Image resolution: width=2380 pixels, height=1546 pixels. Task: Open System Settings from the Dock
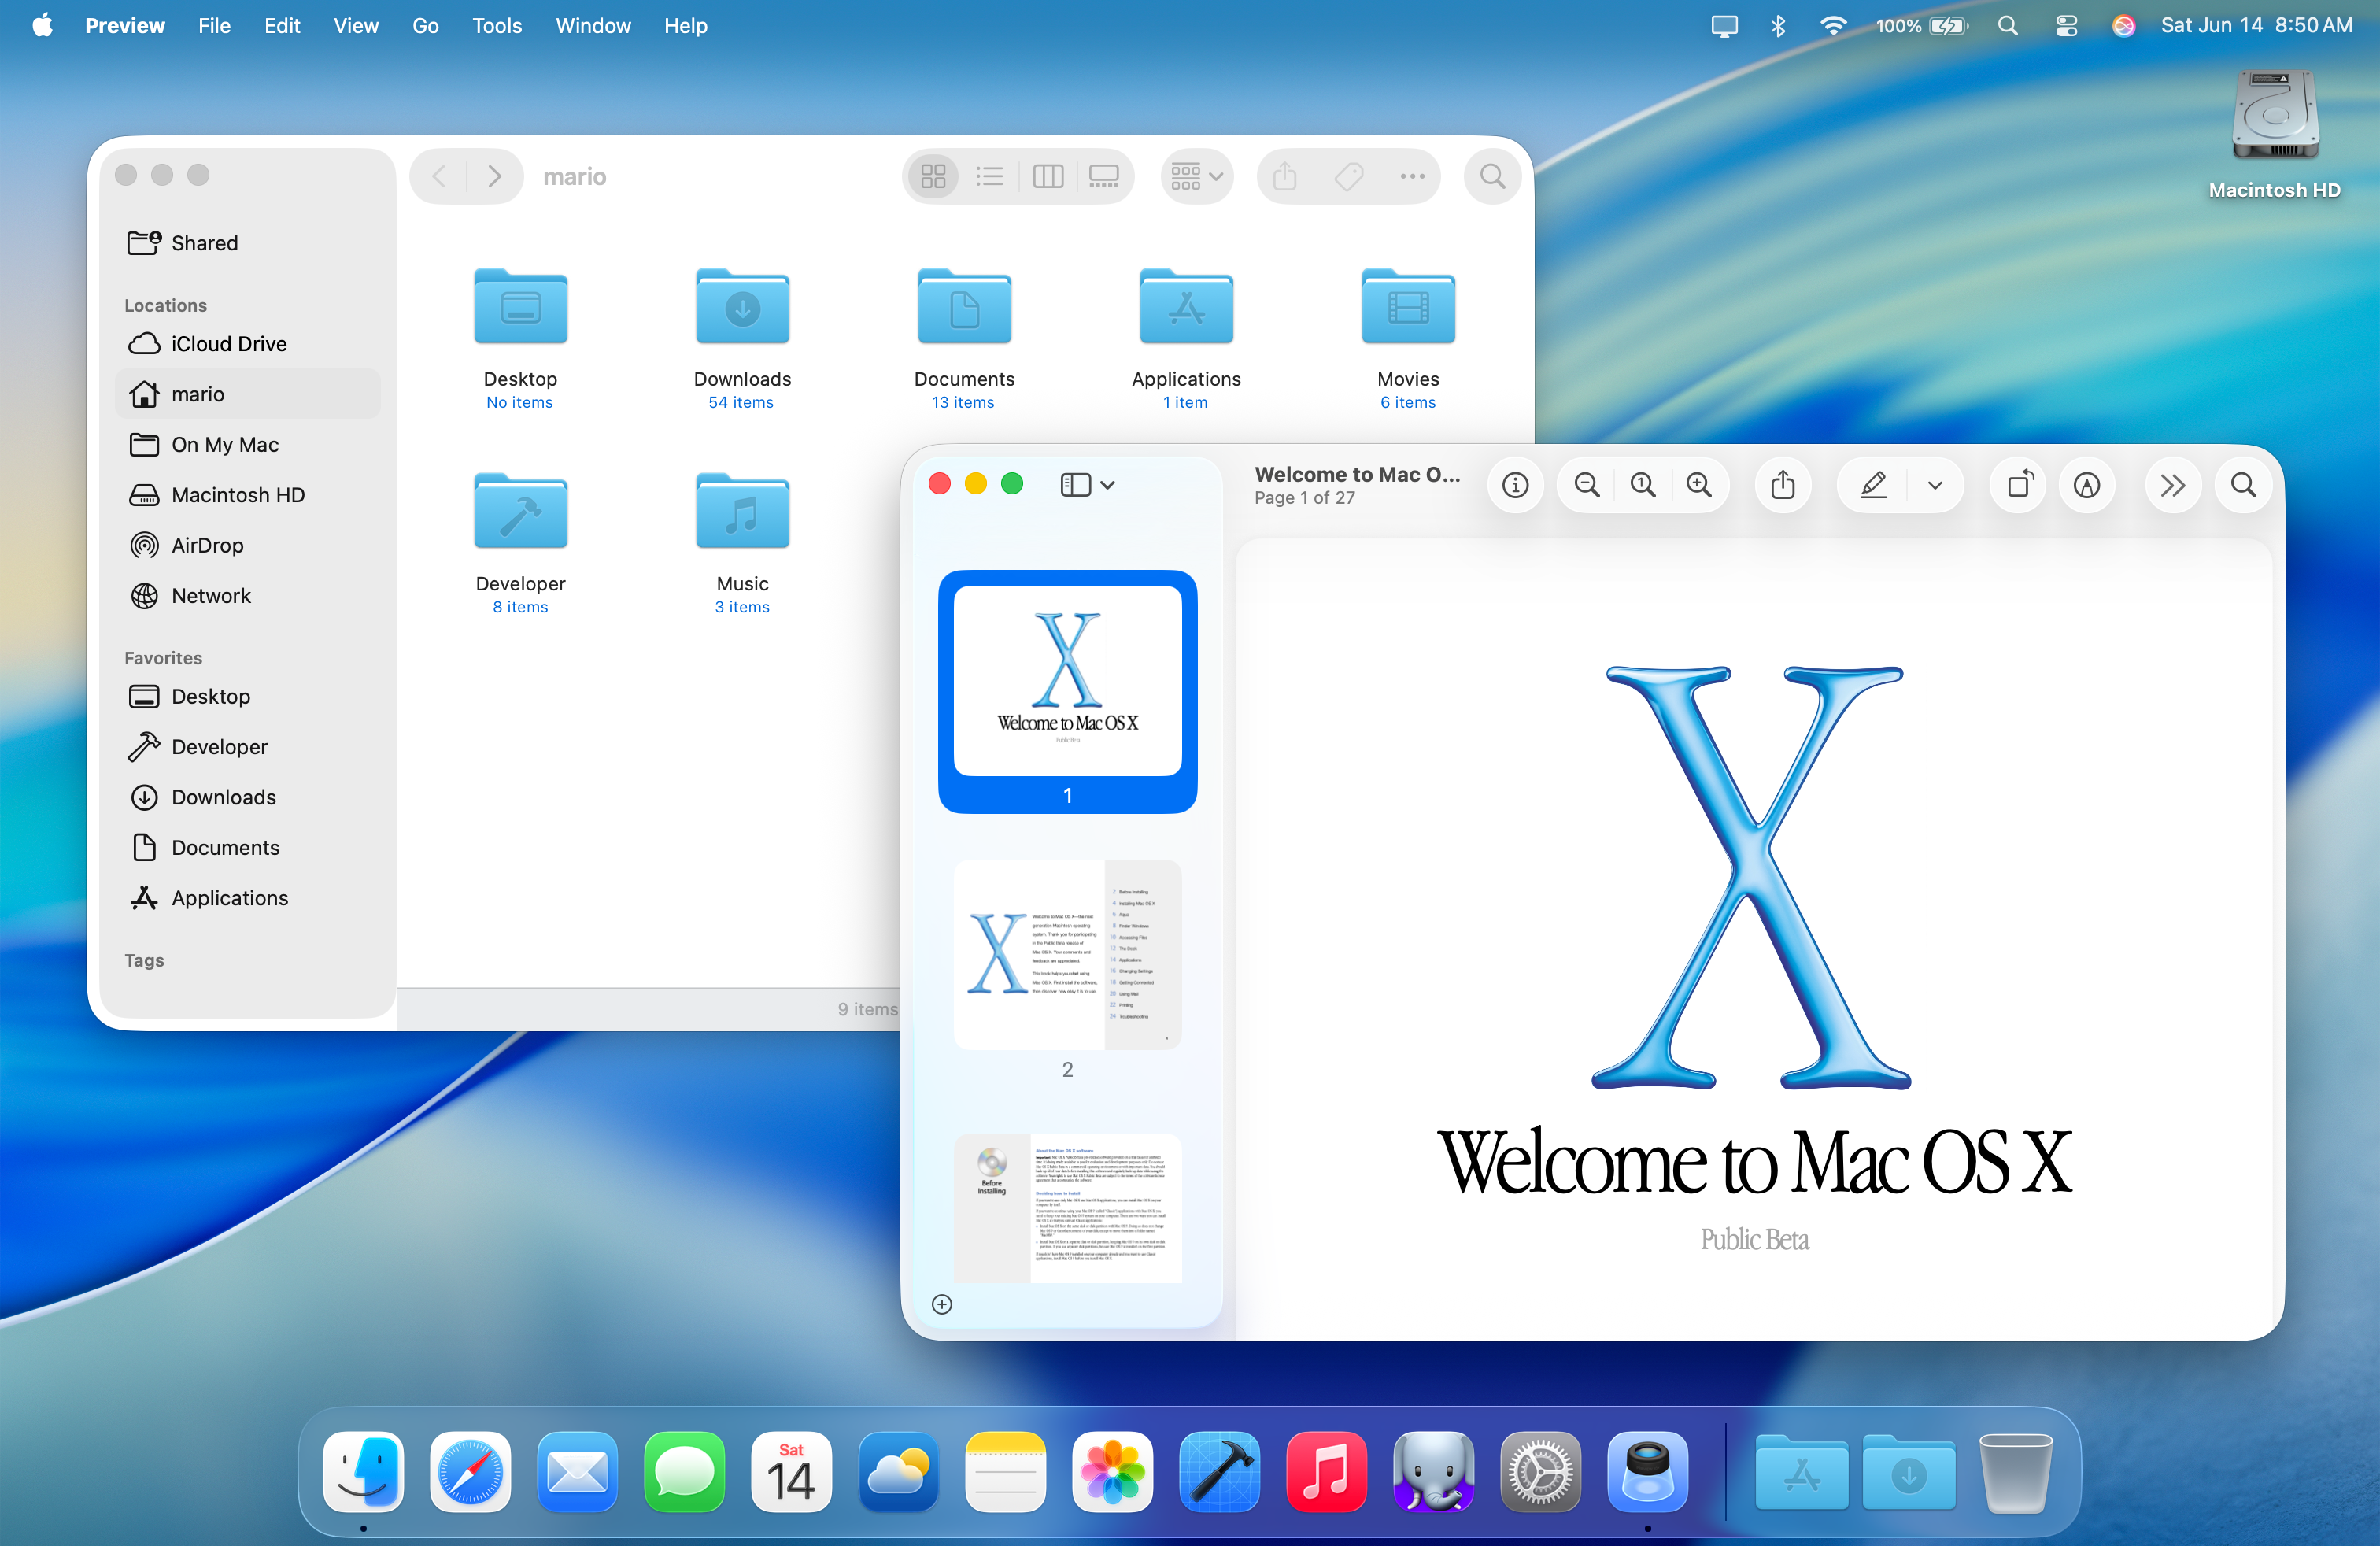coord(1540,1472)
